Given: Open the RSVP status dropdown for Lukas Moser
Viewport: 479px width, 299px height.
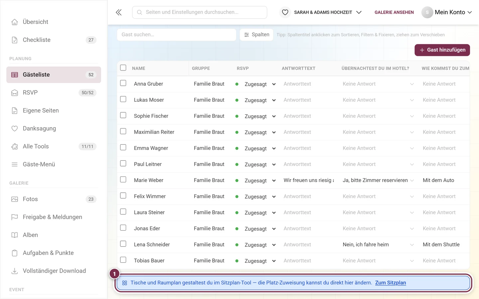Looking at the screenshot, I should click(x=260, y=100).
